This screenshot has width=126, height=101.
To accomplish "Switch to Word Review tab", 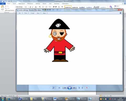I will pos(44,4).
